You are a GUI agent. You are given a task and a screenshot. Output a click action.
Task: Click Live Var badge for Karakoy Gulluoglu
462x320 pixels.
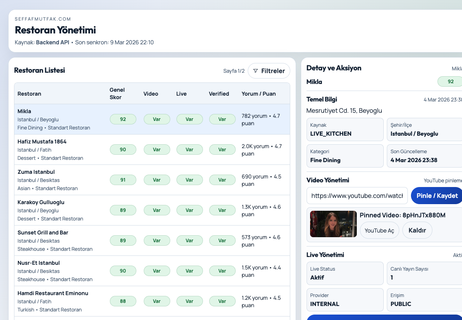coord(189,210)
